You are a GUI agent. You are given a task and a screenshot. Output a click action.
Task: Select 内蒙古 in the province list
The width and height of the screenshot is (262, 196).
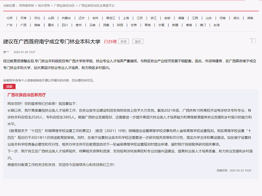pos(66,18)
